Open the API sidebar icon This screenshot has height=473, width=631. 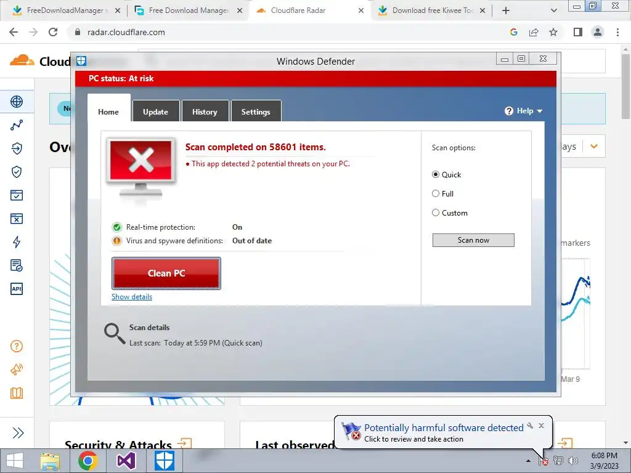[17, 289]
